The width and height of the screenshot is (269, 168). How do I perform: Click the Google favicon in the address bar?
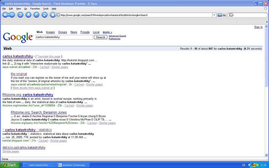(x=58, y=15)
